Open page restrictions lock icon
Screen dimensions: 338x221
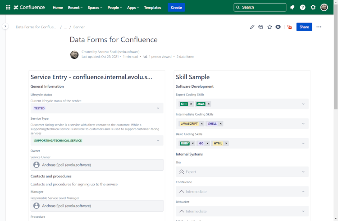pos(289,27)
